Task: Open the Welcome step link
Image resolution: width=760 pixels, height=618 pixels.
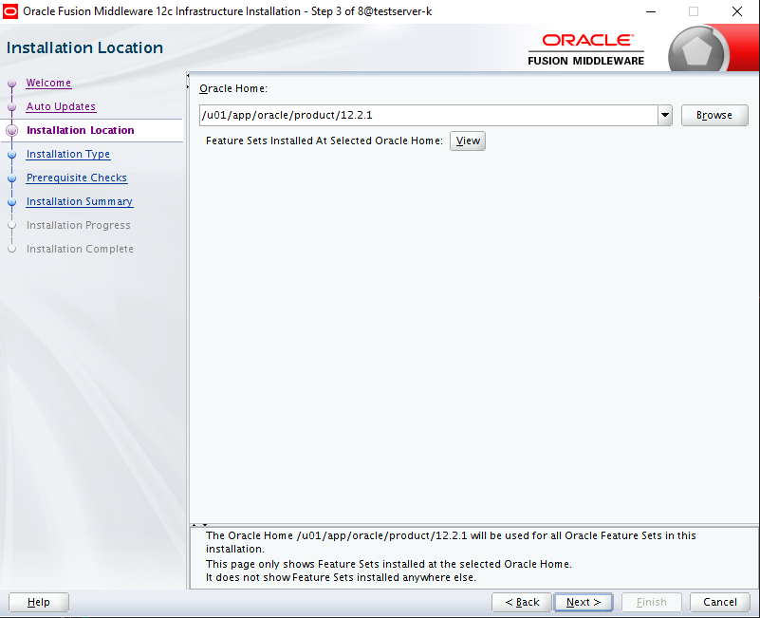Action: click(x=48, y=83)
